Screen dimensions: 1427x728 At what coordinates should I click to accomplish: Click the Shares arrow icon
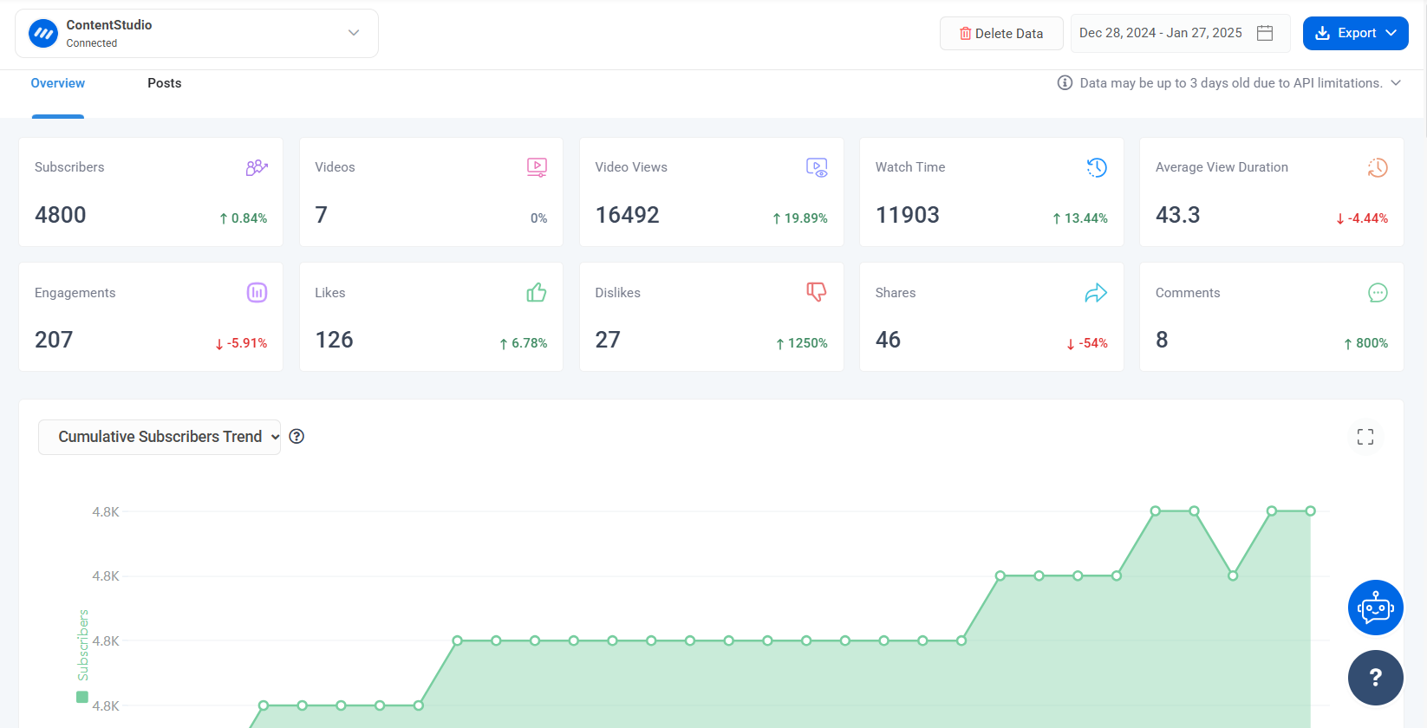pos(1096,293)
